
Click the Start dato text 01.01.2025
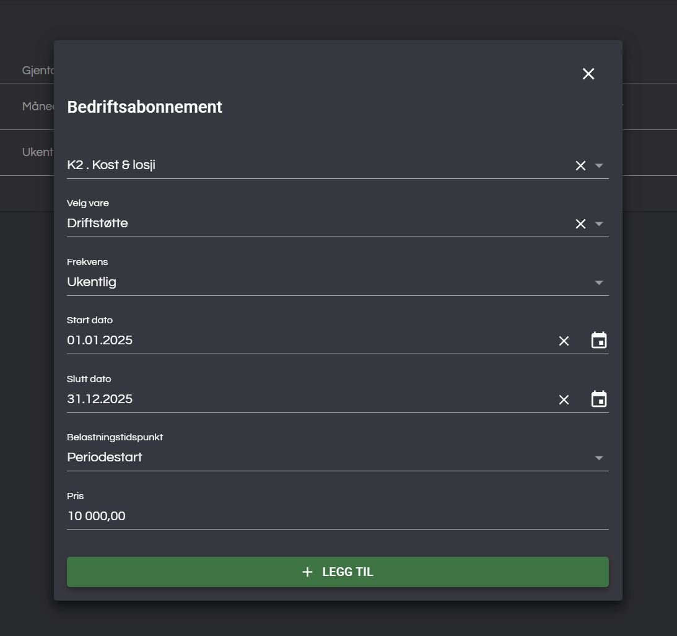coord(100,340)
